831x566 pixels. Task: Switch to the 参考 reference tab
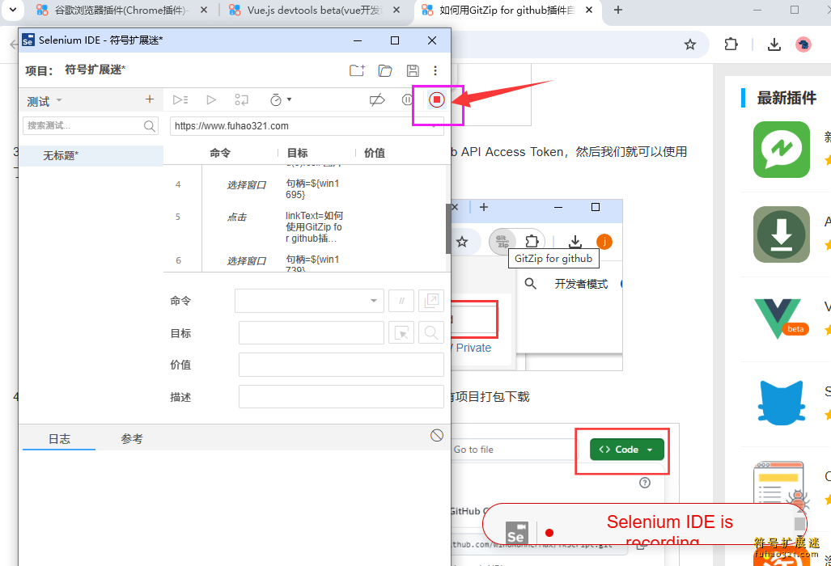pos(131,439)
